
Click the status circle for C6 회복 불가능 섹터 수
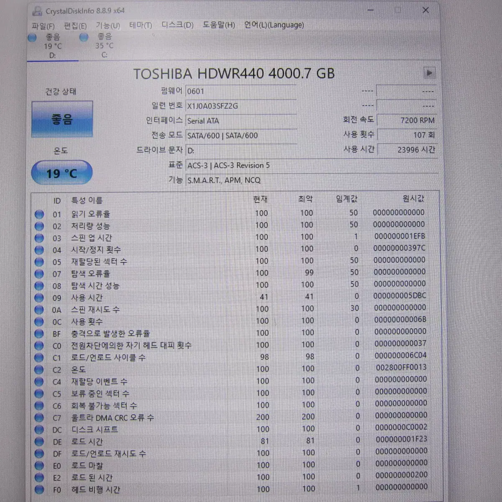[39, 406]
